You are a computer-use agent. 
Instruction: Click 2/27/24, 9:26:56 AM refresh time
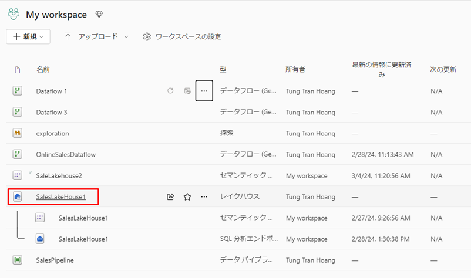381,218
